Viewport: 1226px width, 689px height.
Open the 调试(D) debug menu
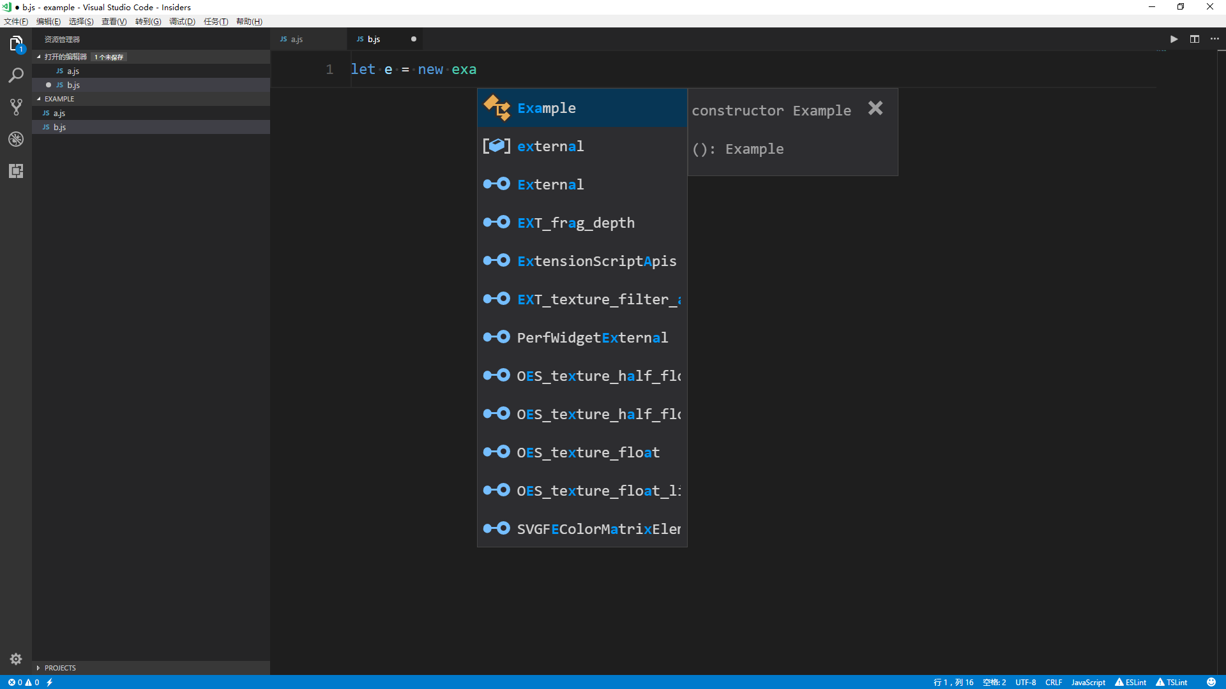coord(182,22)
